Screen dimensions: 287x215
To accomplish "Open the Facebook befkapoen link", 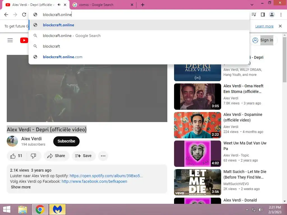I will [94, 181].
